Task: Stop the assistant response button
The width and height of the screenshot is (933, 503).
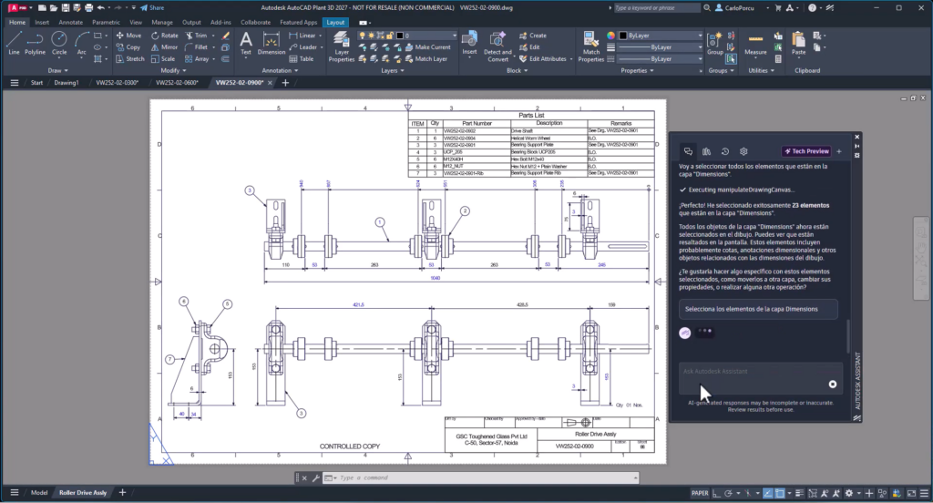Action: (x=833, y=385)
